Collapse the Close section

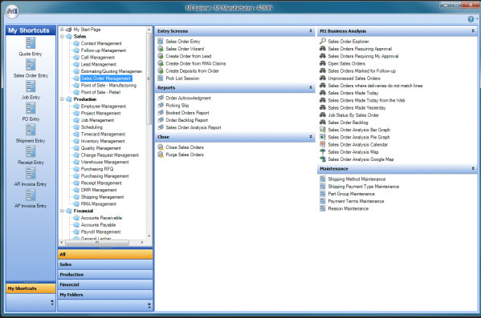point(311,137)
